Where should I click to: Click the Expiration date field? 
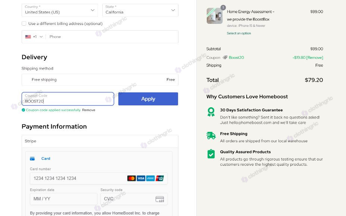63,199
